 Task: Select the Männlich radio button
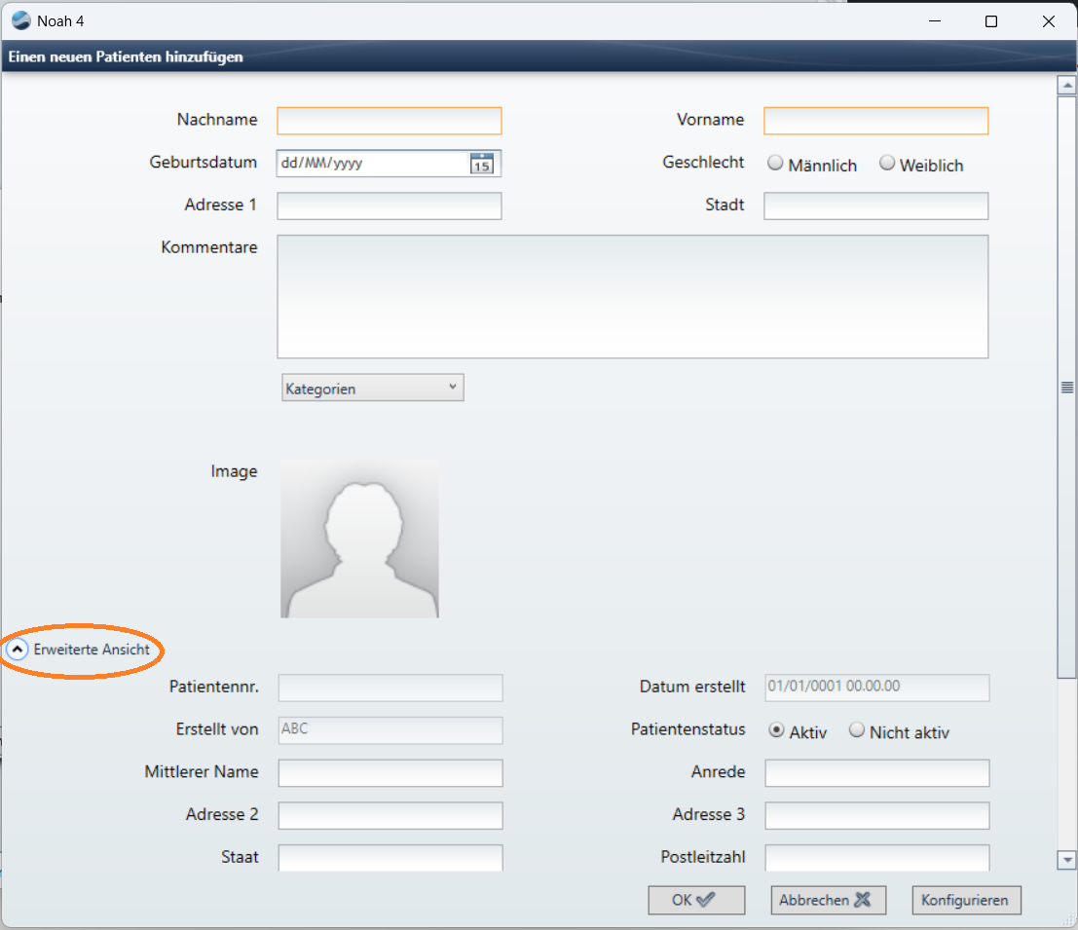tap(775, 163)
